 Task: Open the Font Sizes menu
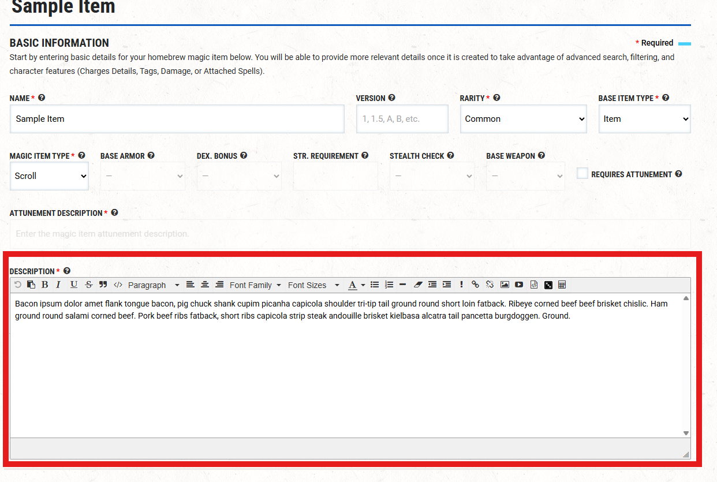coord(313,285)
